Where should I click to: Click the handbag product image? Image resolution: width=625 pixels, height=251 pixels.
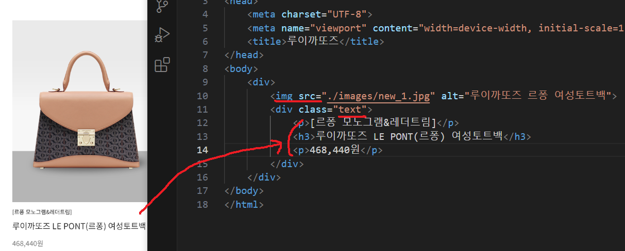(x=80, y=111)
